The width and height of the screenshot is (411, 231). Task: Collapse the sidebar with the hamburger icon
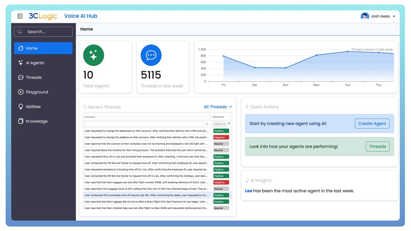point(20,16)
